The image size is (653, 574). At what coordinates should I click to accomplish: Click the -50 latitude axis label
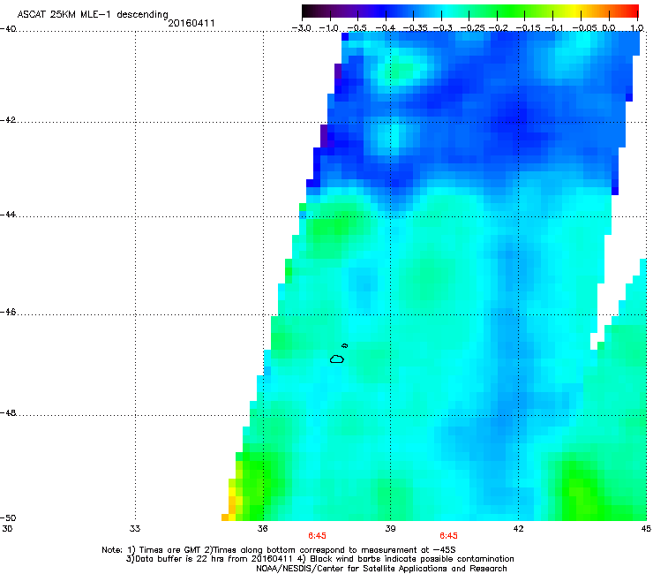tap(7, 518)
